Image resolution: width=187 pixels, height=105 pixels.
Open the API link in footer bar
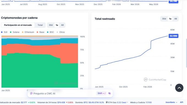(182, 102)
